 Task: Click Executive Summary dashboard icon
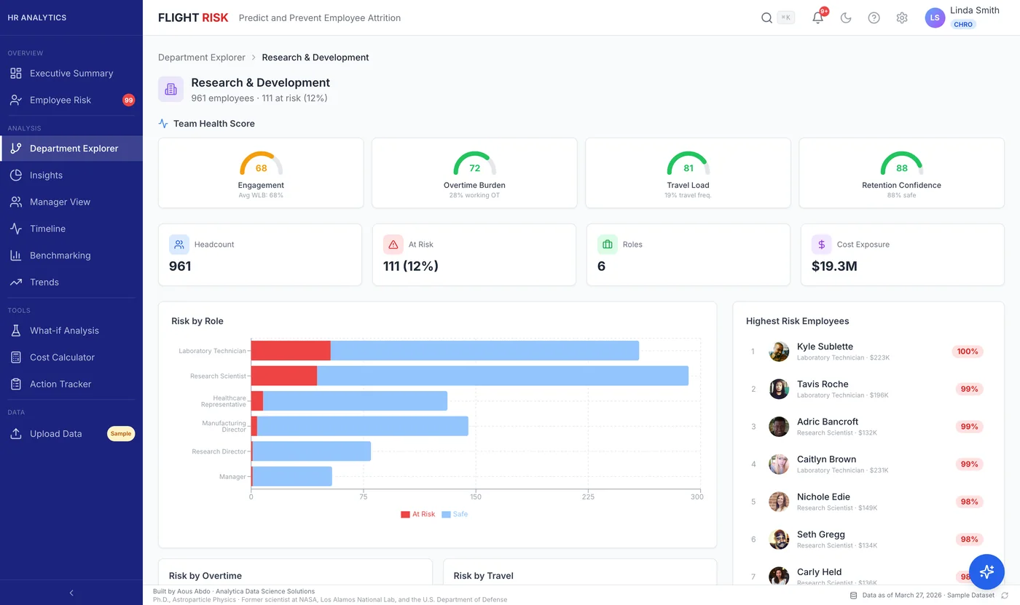(16, 74)
